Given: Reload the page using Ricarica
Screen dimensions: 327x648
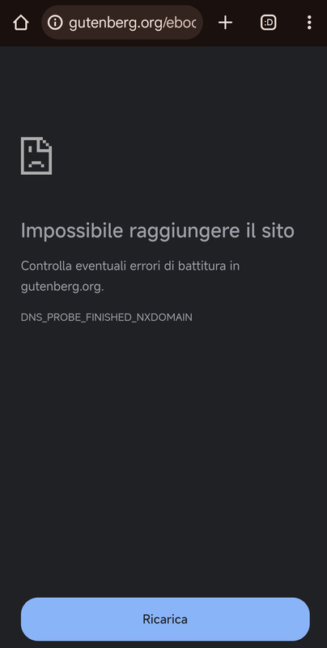Looking at the screenshot, I should (165, 619).
